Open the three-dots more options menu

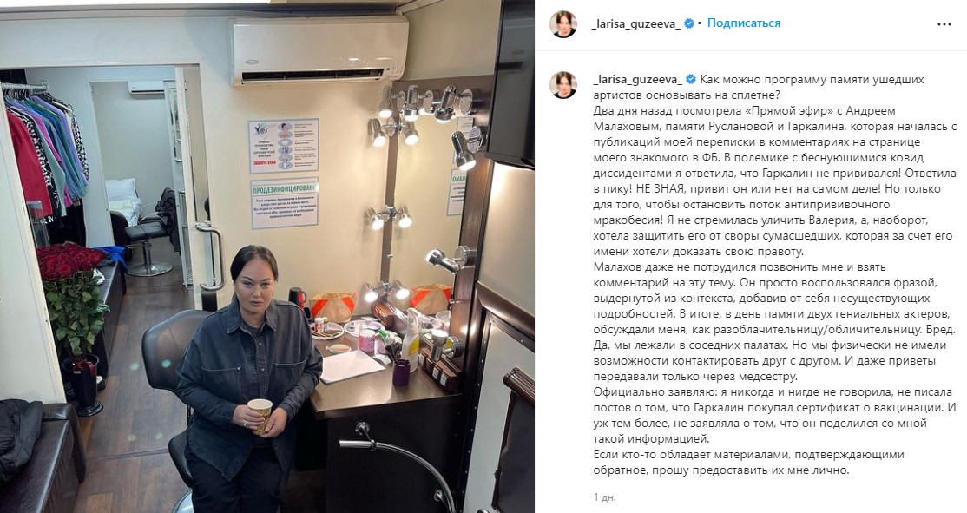click(x=944, y=24)
